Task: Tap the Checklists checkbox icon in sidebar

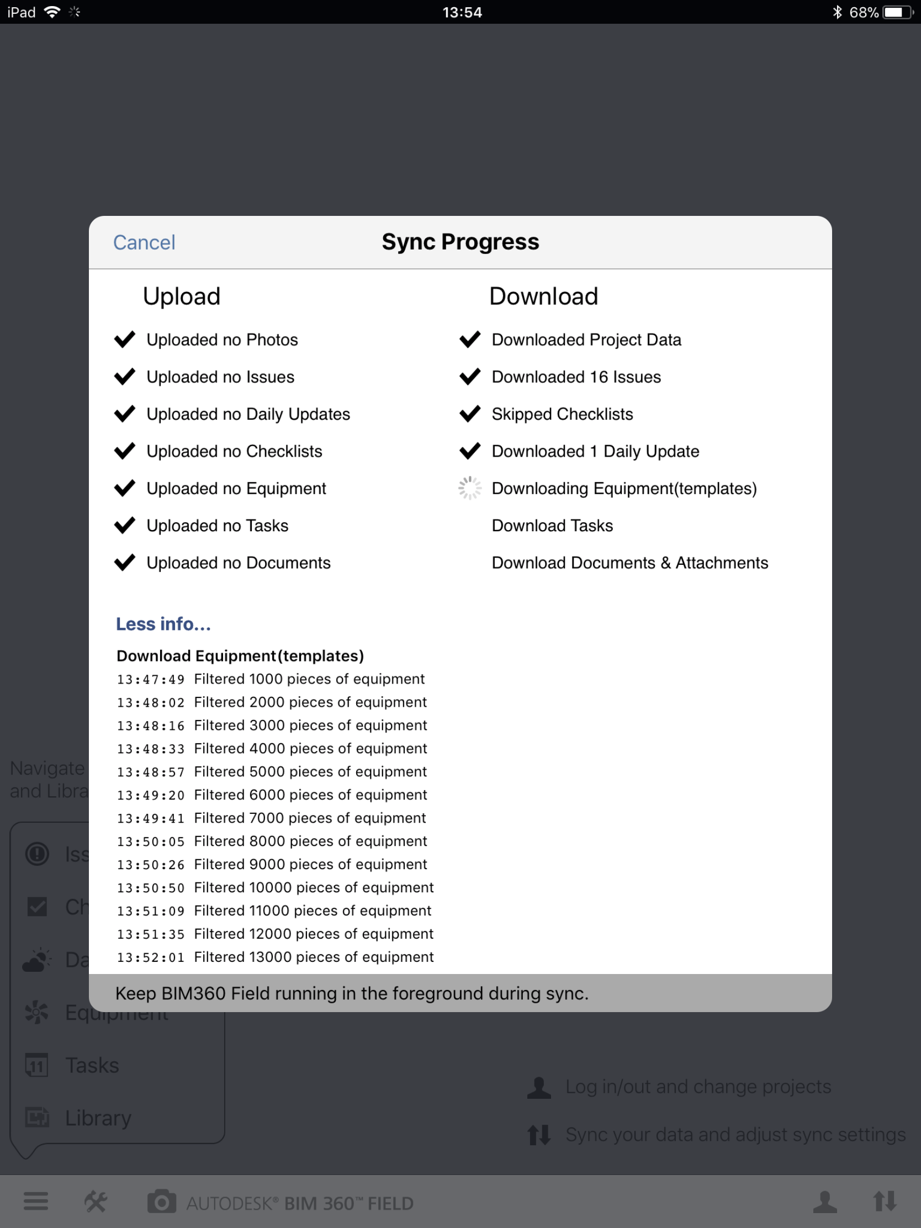Action: coord(38,906)
